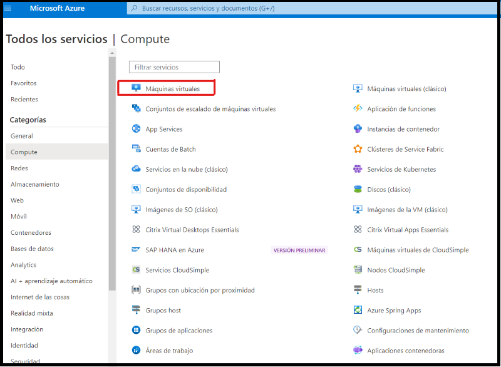Click the Hosts server icon

358,290
